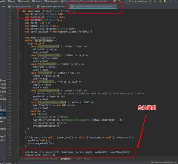
Task: Click the apache folder in navigation bar
Action: click(x=24, y=1)
